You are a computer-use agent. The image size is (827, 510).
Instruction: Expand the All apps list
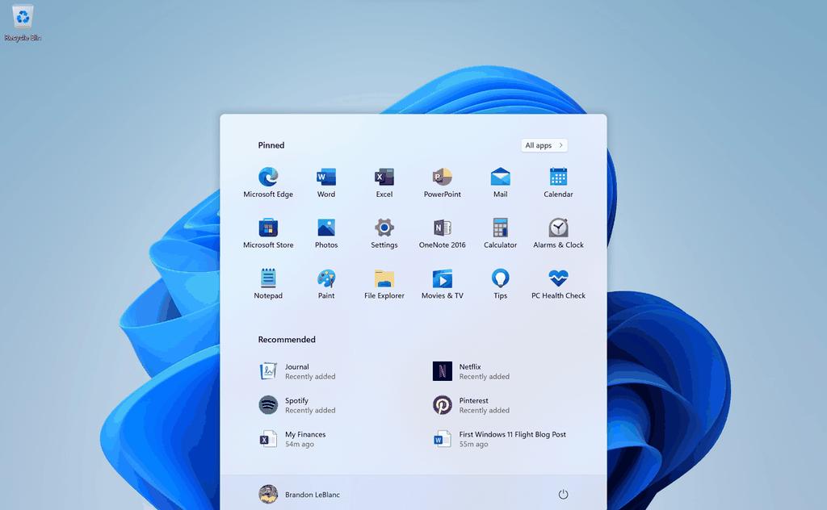(x=544, y=145)
